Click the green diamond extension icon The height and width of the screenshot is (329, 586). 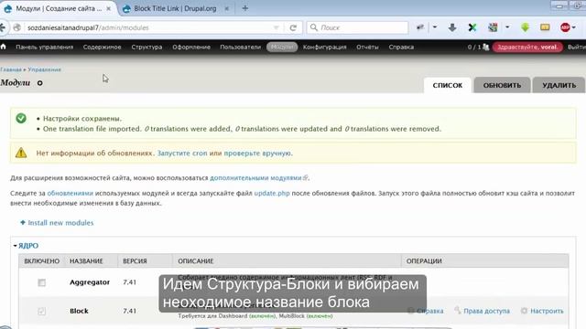(525, 27)
